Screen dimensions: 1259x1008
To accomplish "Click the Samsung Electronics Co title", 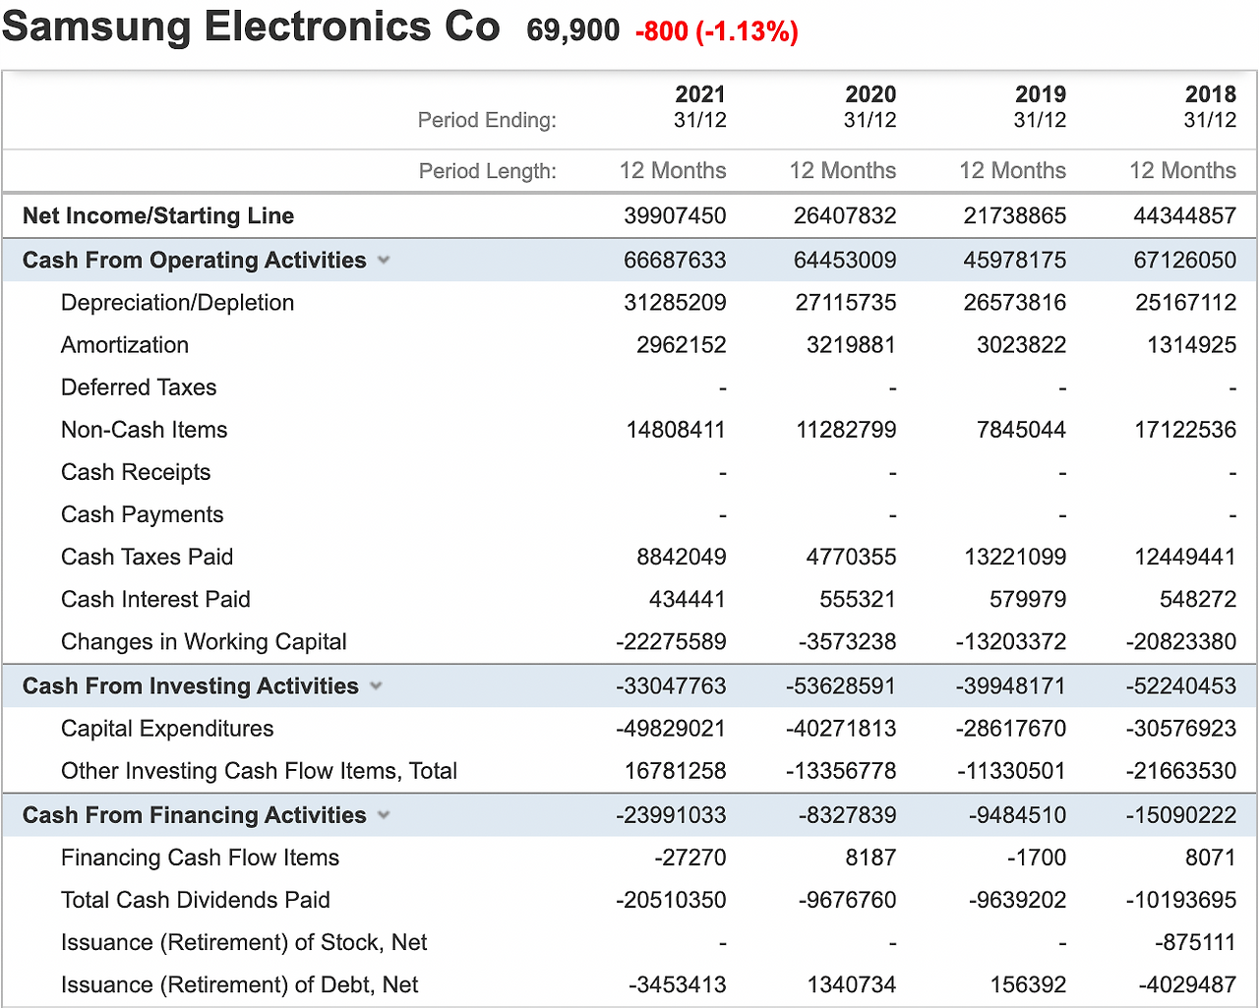I will (251, 27).
